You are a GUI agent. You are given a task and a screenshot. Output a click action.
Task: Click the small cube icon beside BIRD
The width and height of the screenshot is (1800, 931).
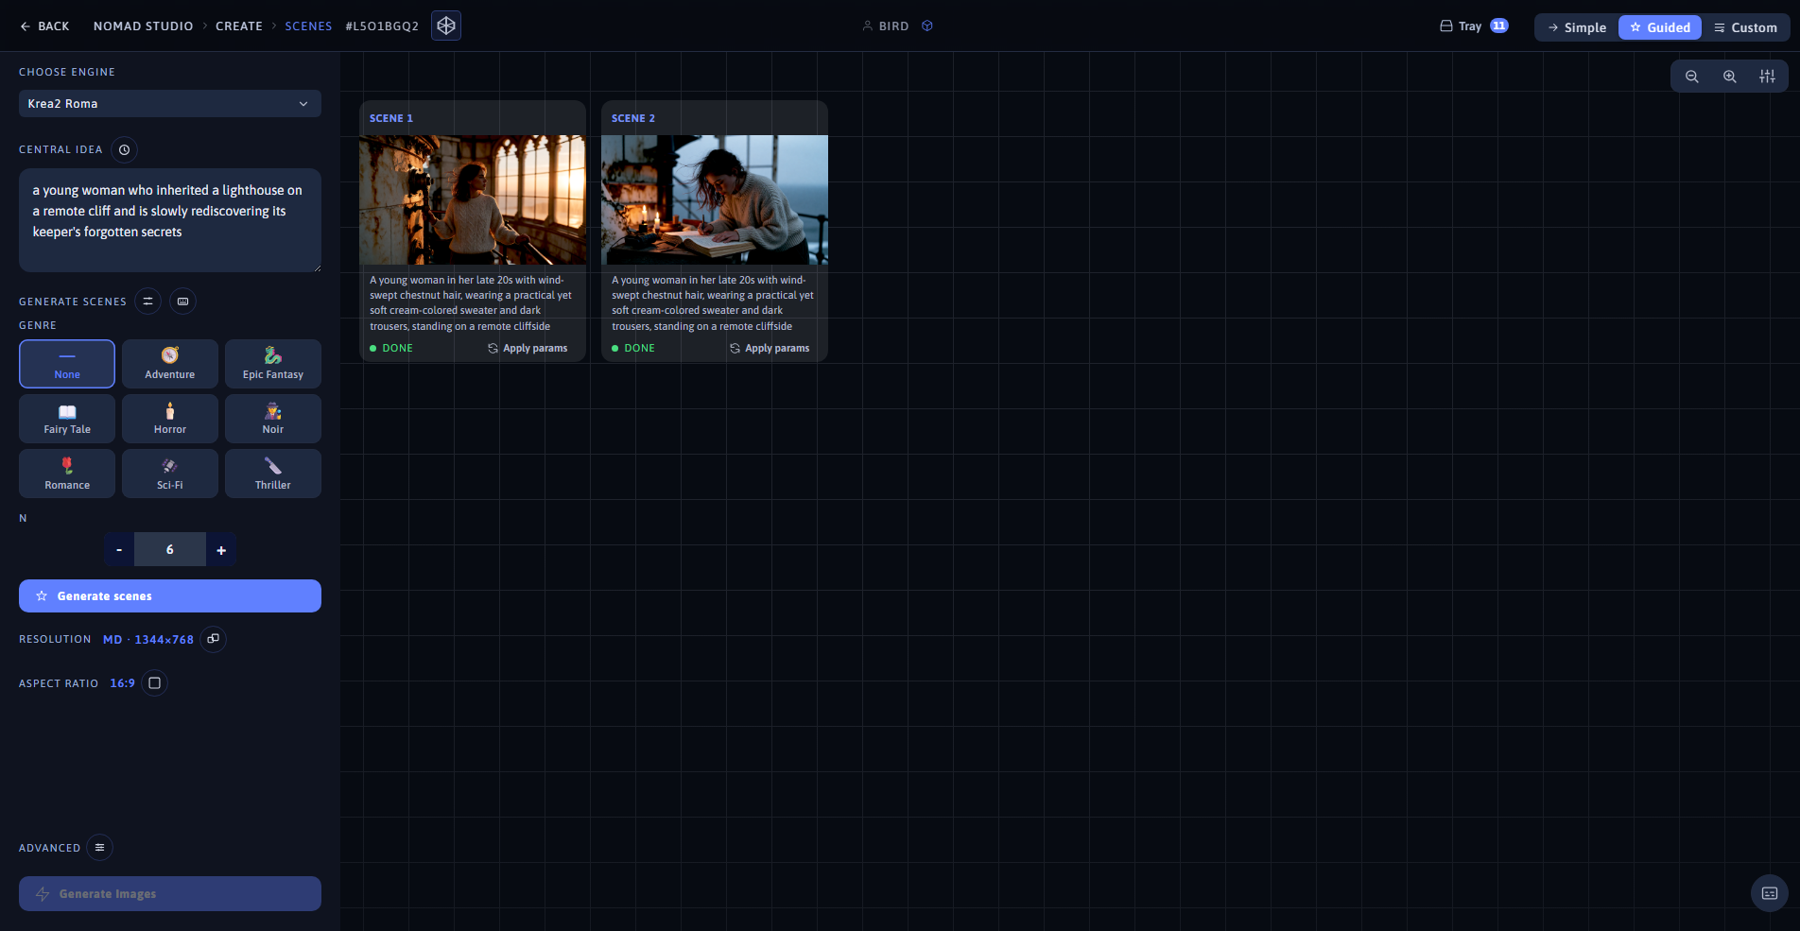point(927,26)
